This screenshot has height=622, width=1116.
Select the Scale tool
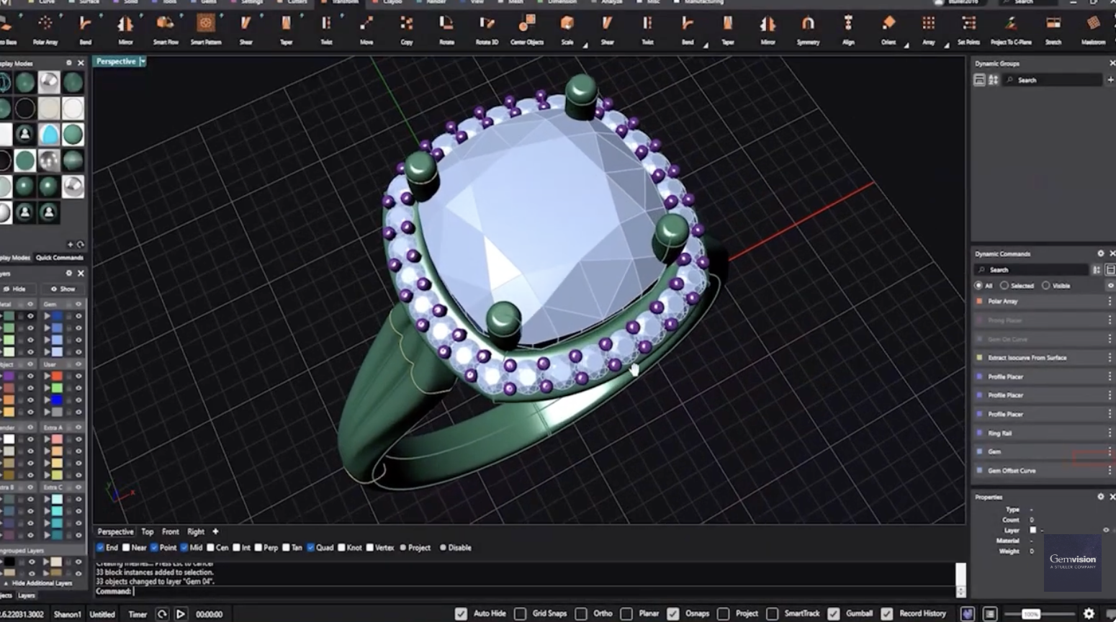pos(567,30)
